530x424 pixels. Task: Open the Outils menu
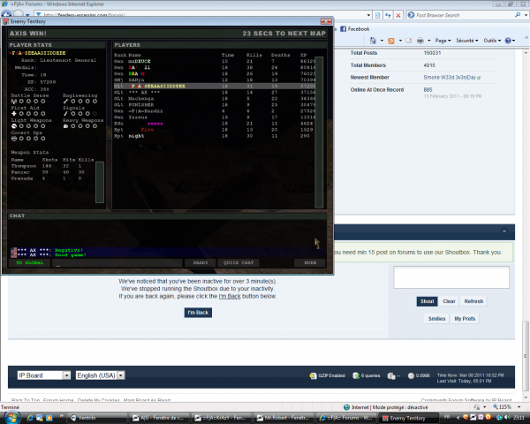(492, 41)
